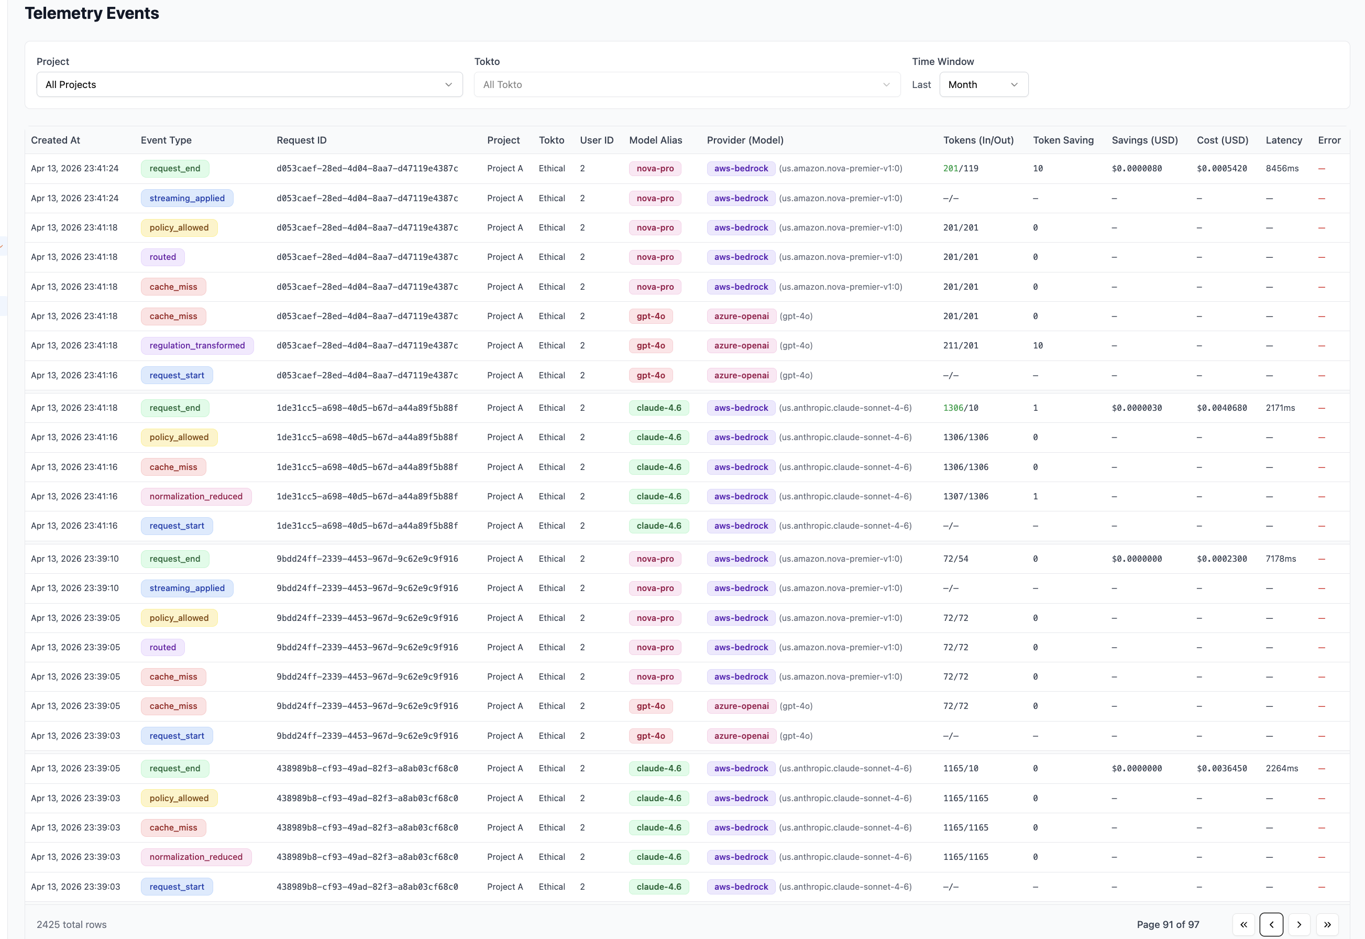Click the Page 91 of 97 indicator
1365x939 pixels.
click(1168, 924)
